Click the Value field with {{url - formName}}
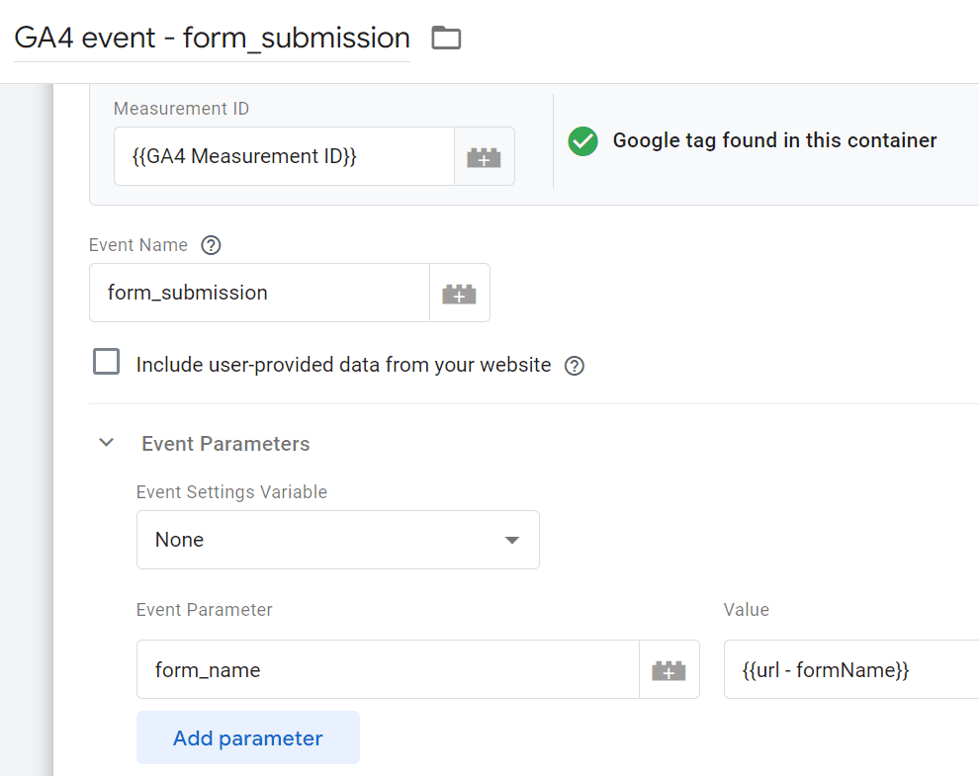The width and height of the screenshot is (979, 776). 850,670
